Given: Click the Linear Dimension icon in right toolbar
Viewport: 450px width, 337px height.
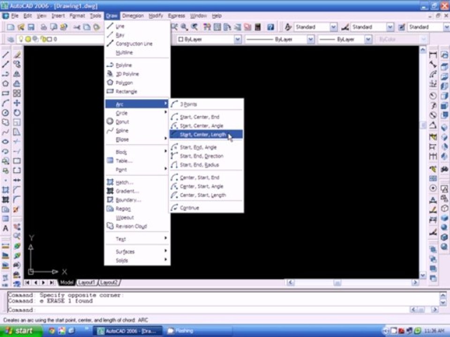Looking at the screenshot, I should pos(433,54).
